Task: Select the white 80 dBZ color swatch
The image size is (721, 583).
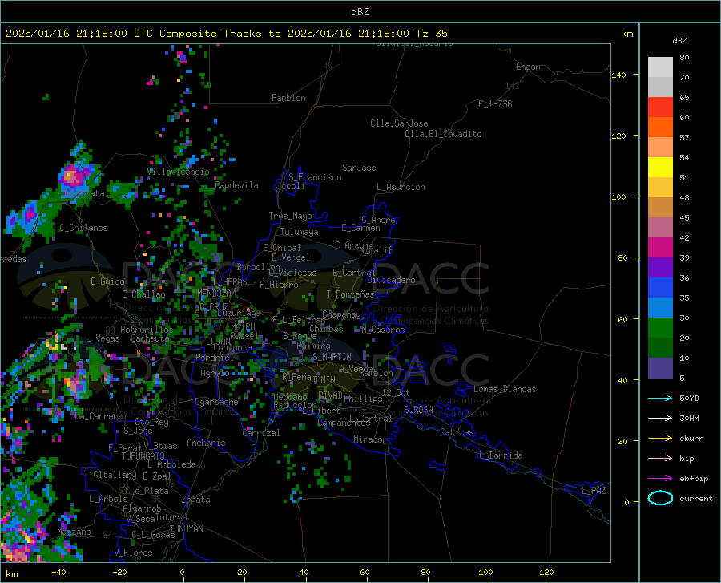Action: [x=660, y=67]
